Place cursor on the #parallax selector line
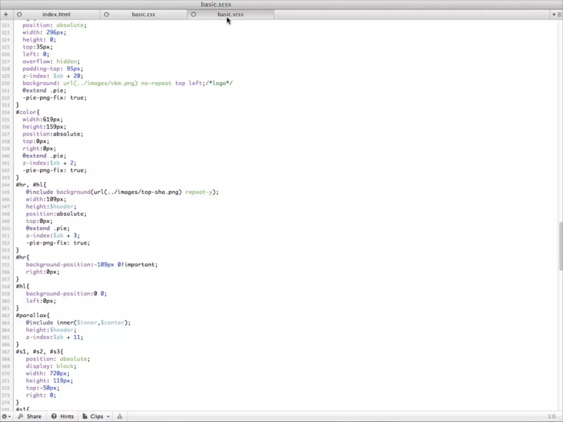 pyautogui.click(x=33, y=315)
